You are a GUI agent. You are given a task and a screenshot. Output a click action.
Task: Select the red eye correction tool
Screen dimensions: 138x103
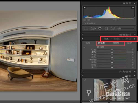click(100, 28)
